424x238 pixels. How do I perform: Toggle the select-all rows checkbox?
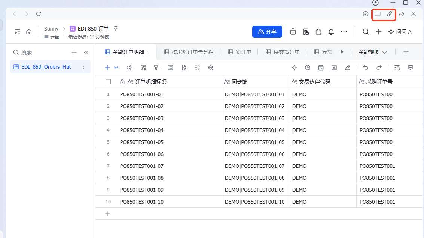pyautogui.click(x=108, y=82)
